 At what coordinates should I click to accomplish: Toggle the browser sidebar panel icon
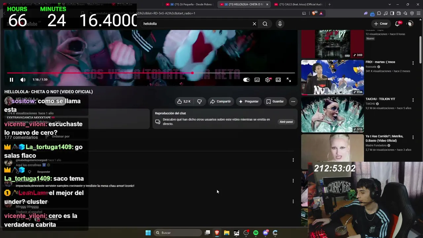coord(392,13)
